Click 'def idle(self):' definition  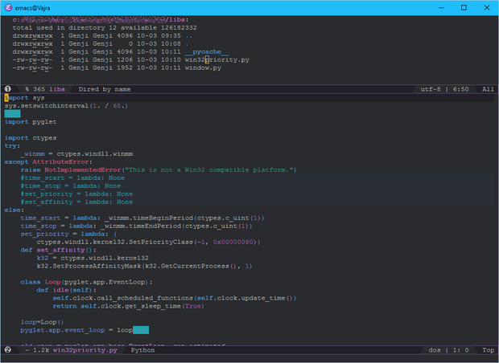67,290
